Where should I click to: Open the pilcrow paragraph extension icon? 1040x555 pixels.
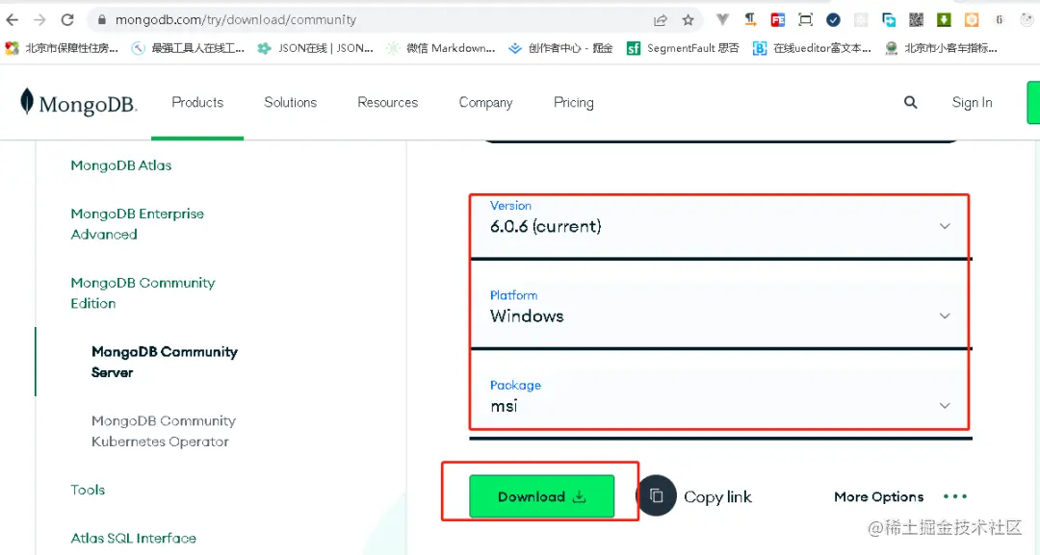750,20
